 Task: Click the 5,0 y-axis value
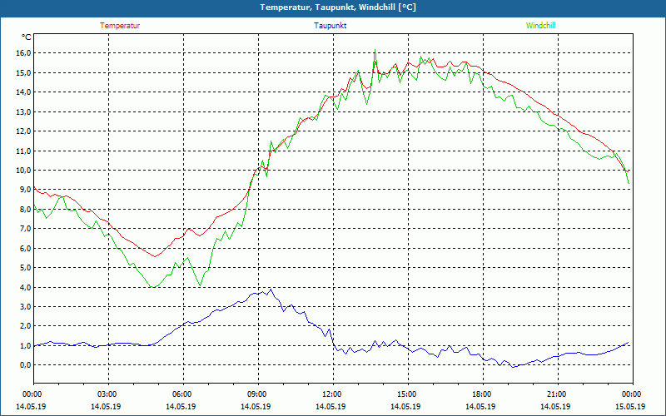tap(26, 268)
